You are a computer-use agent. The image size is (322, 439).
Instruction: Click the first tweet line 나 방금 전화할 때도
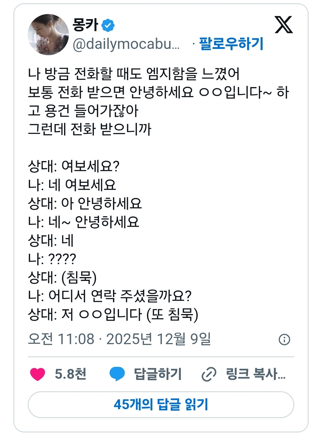pos(134,74)
